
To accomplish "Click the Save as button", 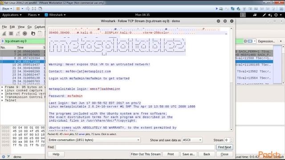I will [188, 154].
